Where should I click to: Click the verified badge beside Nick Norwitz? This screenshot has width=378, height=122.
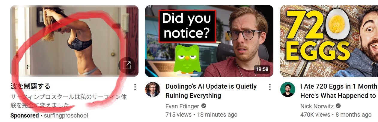(x=338, y=106)
